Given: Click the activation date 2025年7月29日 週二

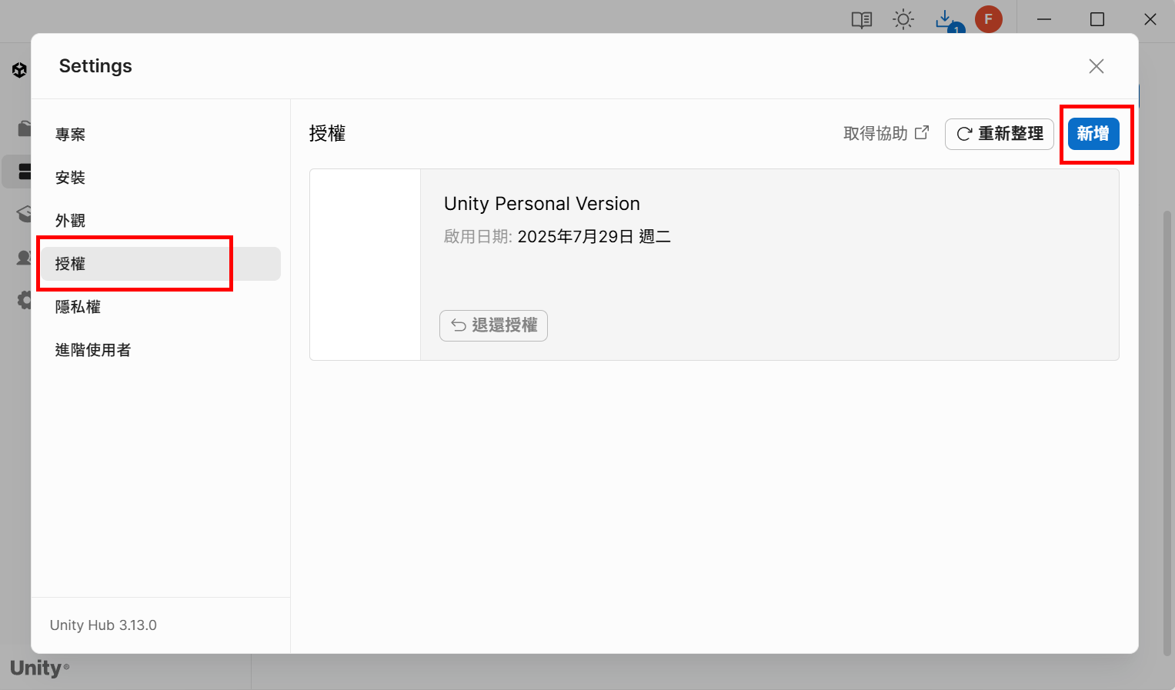Looking at the screenshot, I should click(594, 237).
